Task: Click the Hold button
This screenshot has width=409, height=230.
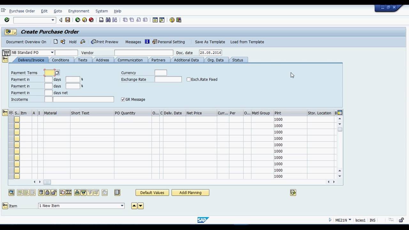Action: (x=73, y=42)
